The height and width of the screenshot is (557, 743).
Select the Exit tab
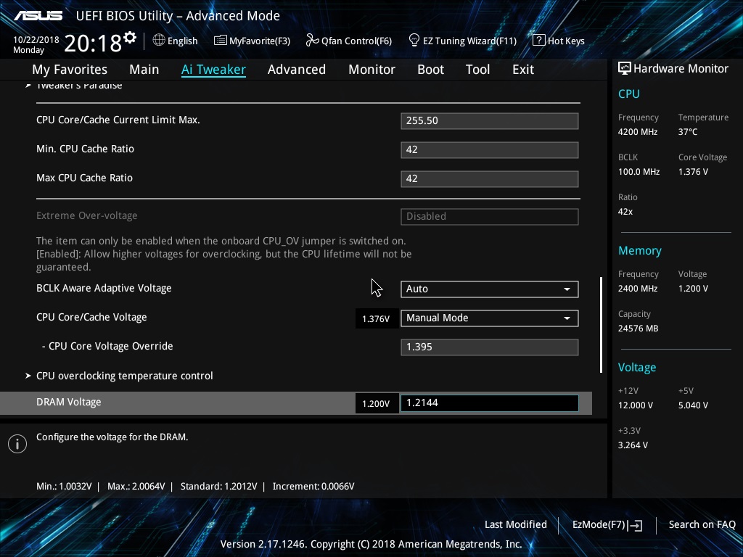tap(523, 69)
